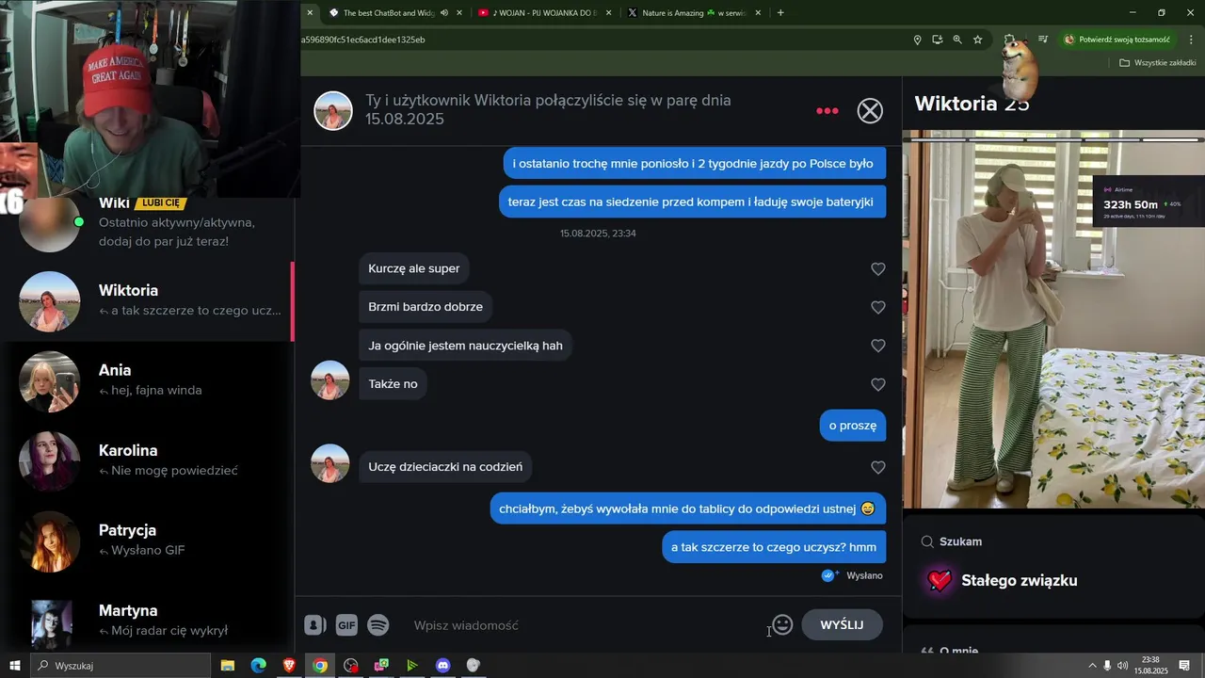Close the Wiktoria chat with X icon
1205x678 pixels.
pos(870,110)
